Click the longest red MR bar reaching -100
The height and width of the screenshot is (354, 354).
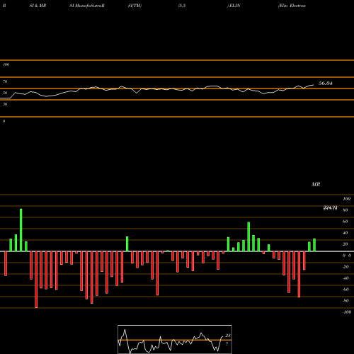36,280
